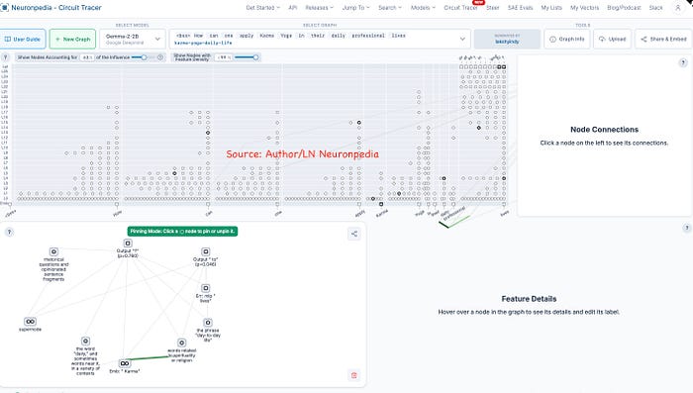This screenshot has width=693, height=393.
Task: Share the pinned subgraph
Action: (x=354, y=234)
